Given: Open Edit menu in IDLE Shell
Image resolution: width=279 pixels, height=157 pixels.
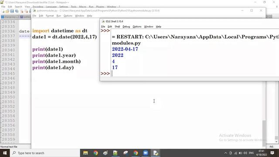Looking at the screenshot, I should [x=110, y=27].
